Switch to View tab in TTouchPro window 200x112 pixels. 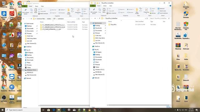tap(111, 6)
